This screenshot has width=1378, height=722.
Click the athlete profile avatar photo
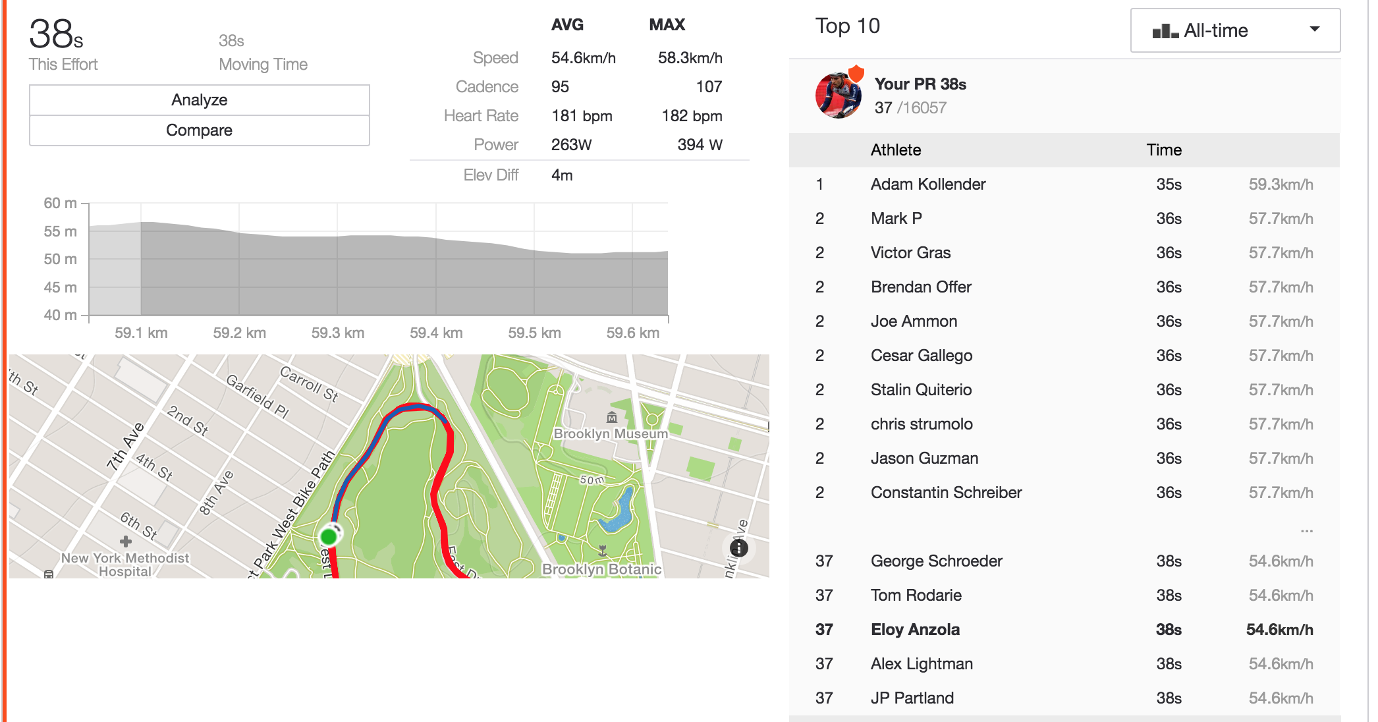click(x=839, y=96)
